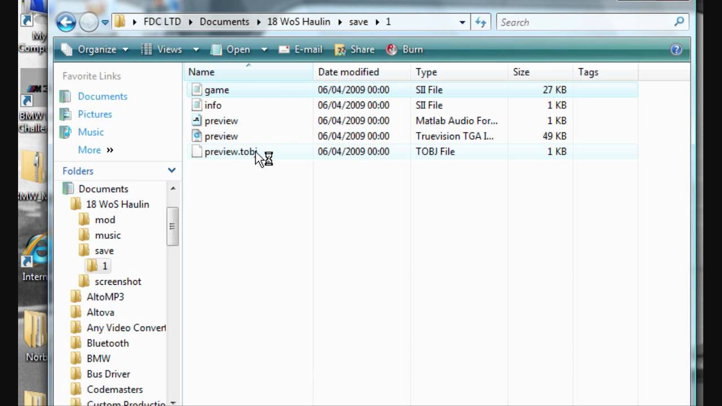Click 18 WoS Haulin in the address path
The height and width of the screenshot is (406, 722).
coord(298,22)
